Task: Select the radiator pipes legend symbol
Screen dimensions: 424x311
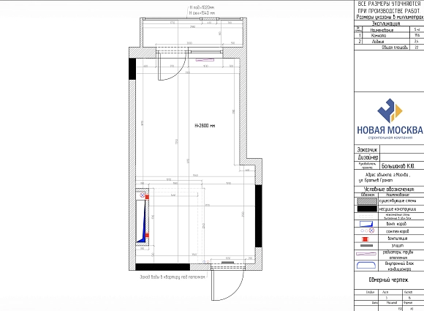Action: coord(366,254)
